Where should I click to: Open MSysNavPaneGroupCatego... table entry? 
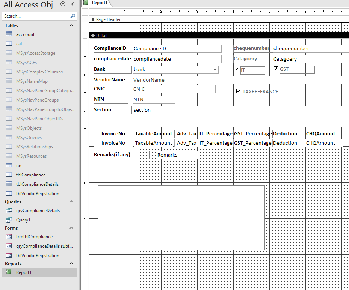[40, 90]
